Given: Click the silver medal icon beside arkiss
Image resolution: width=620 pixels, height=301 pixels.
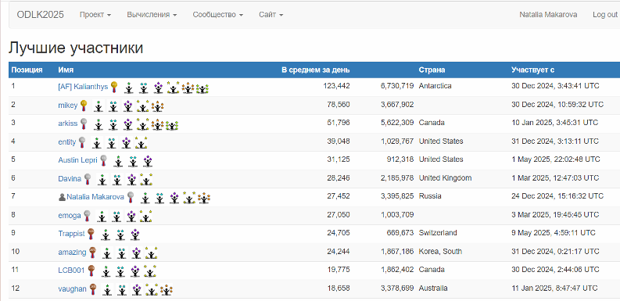Looking at the screenshot, I should pyautogui.click(x=84, y=124).
